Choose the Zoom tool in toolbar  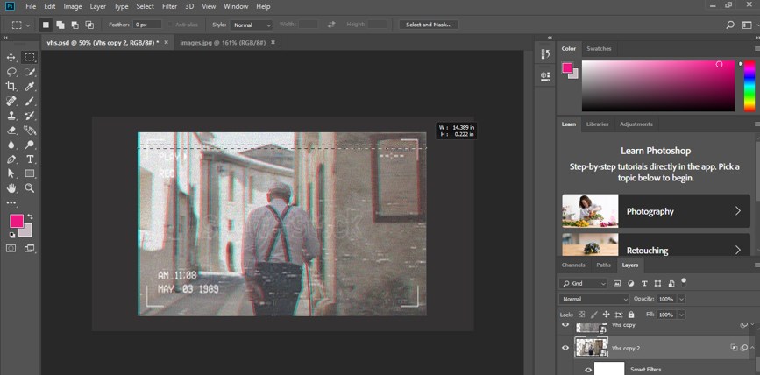coord(30,187)
